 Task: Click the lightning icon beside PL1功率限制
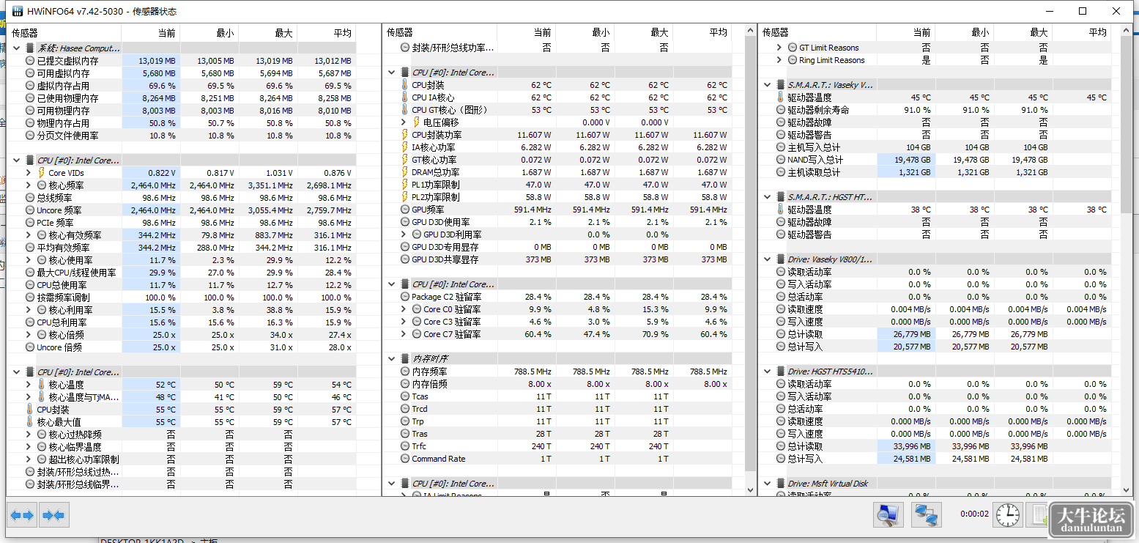(405, 185)
